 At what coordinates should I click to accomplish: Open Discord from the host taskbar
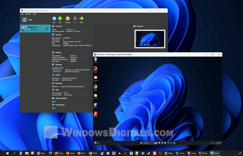[108, 153]
